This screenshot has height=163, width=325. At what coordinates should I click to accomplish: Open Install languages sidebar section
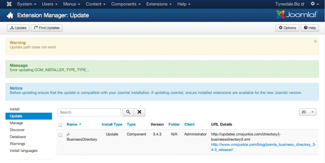24,151
